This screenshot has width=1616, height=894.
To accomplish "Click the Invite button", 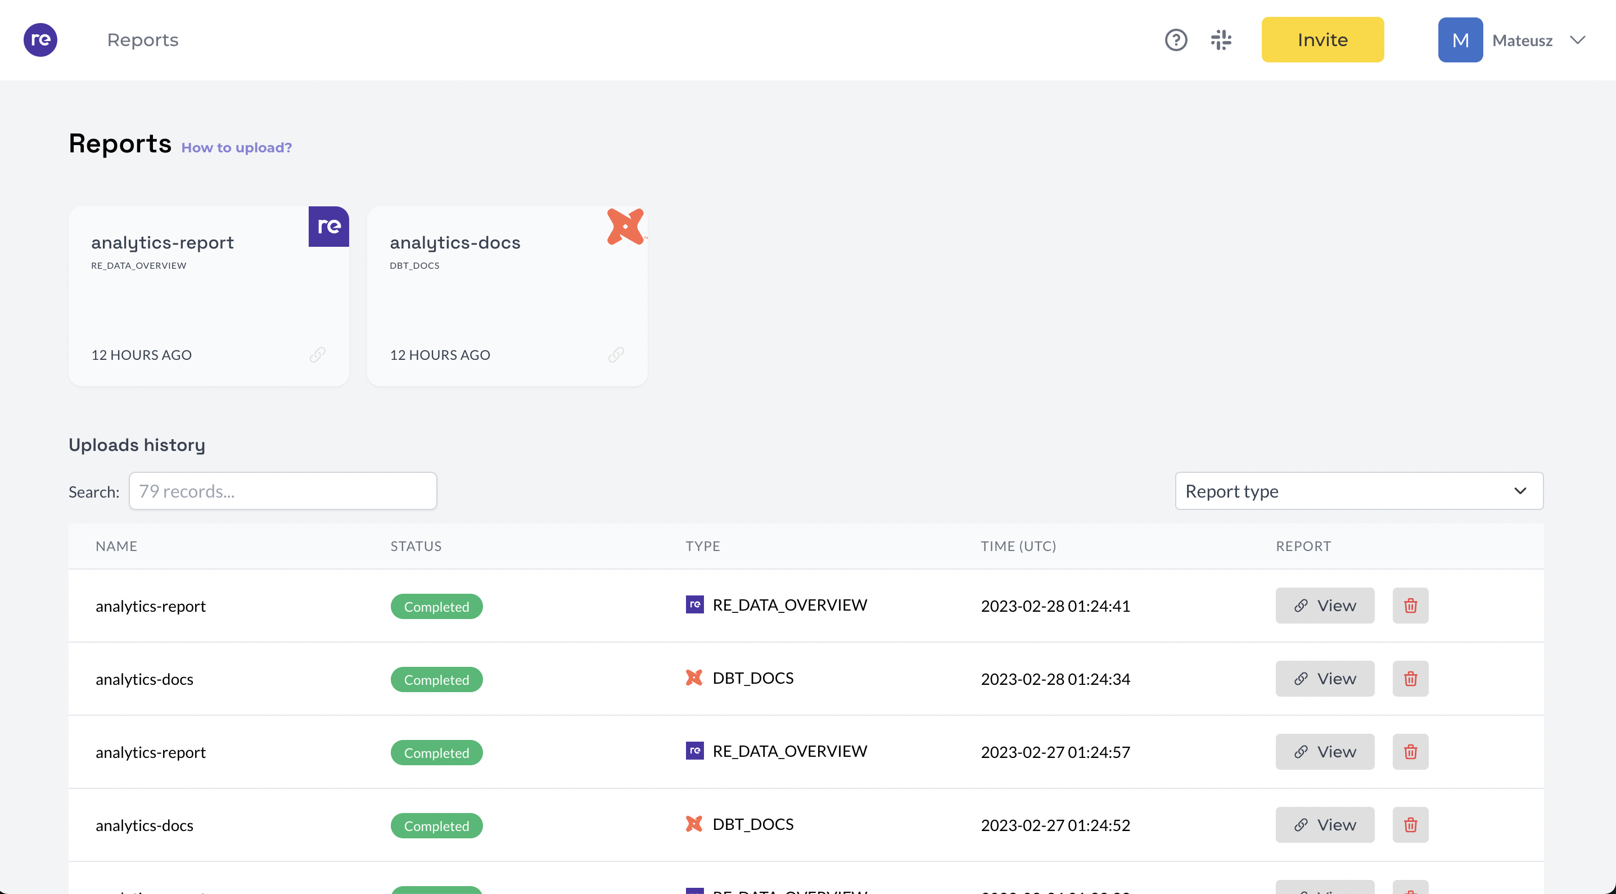I will 1322,39.
